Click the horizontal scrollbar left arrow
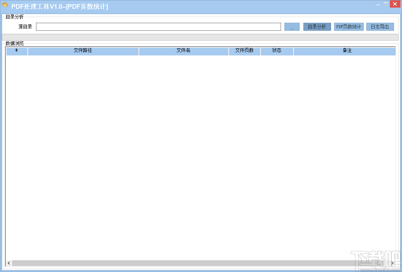This screenshot has height=272, width=402. (x=9, y=263)
